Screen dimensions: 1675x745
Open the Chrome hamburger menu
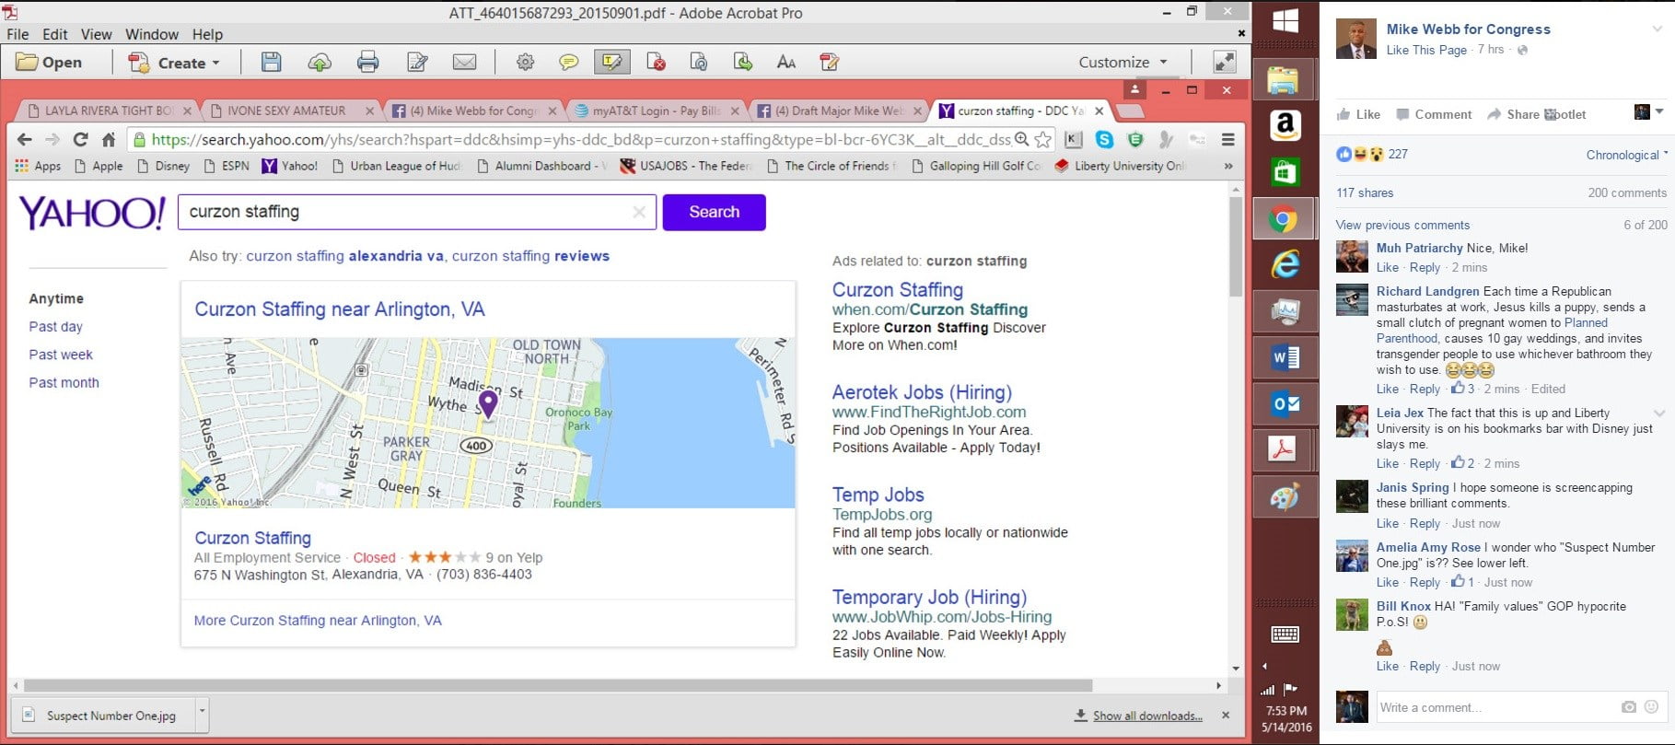coord(1227,139)
